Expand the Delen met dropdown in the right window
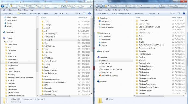This screenshot has width=188, height=104. pos(140,13)
